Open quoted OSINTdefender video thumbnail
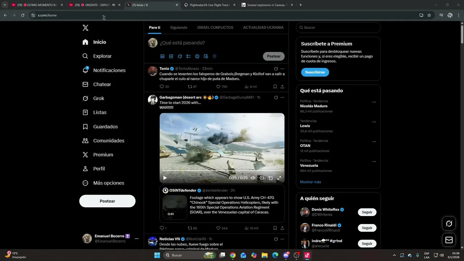464x261 pixels. [175, 207]
